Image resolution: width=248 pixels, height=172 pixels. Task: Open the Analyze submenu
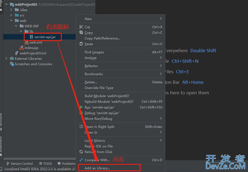[121, 58]
